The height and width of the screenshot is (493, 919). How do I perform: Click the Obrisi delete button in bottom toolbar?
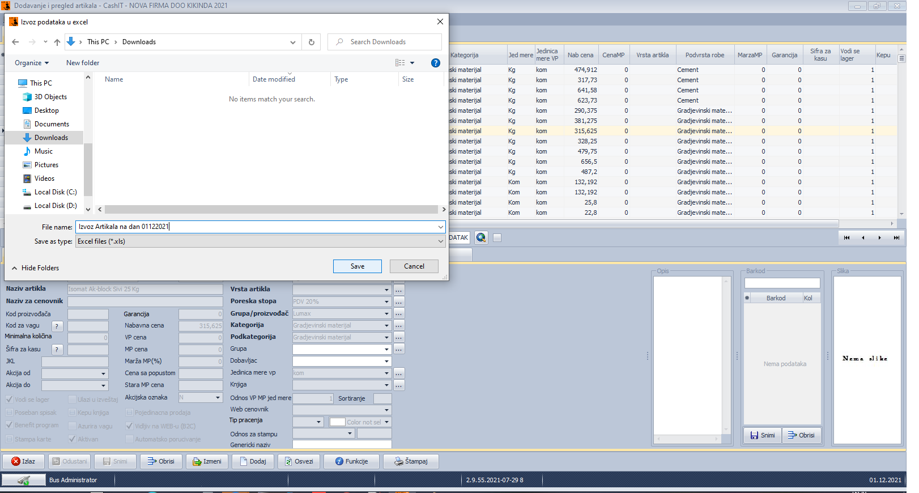tap(161, 461)
